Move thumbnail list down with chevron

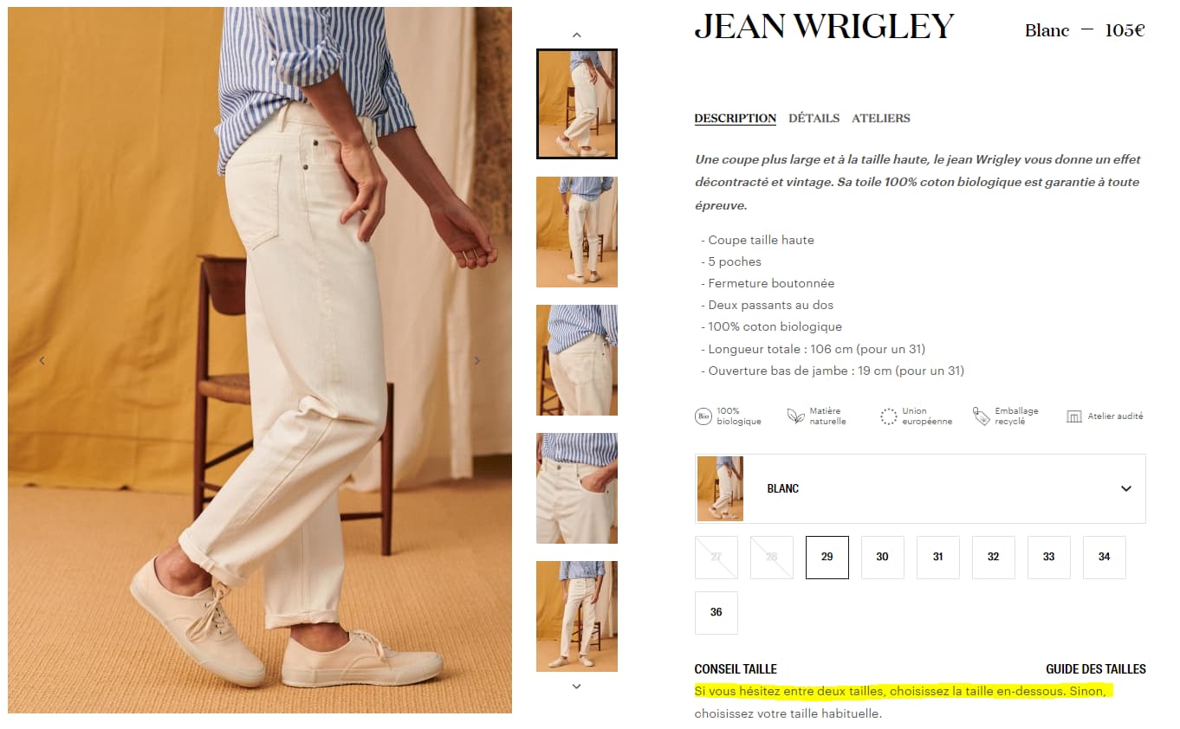(577, 687)
